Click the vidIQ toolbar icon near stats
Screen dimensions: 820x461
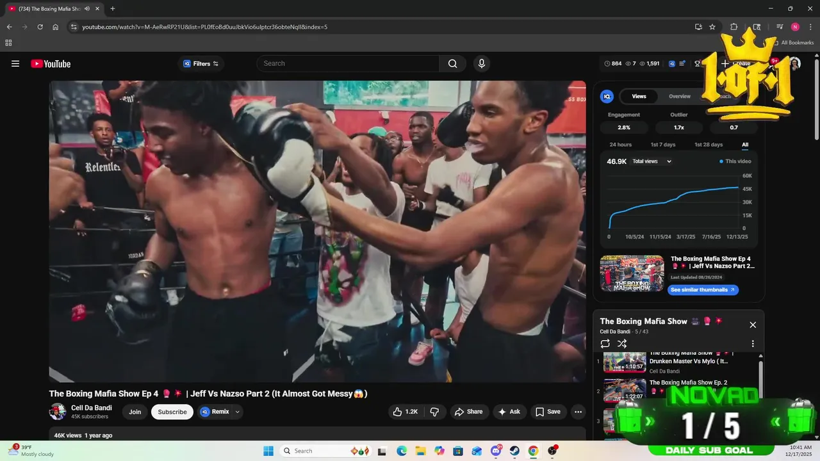(x=672, y=63)
